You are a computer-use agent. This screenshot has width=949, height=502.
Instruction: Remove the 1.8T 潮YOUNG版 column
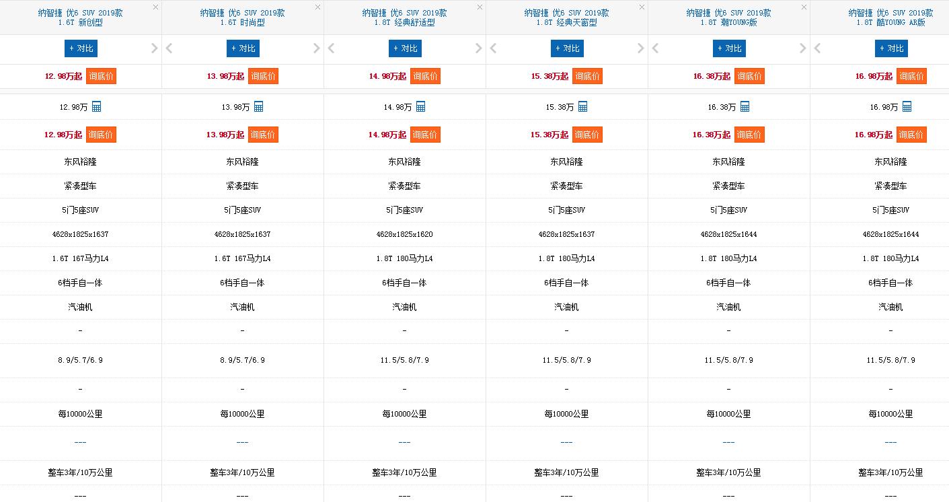point(804,7)
